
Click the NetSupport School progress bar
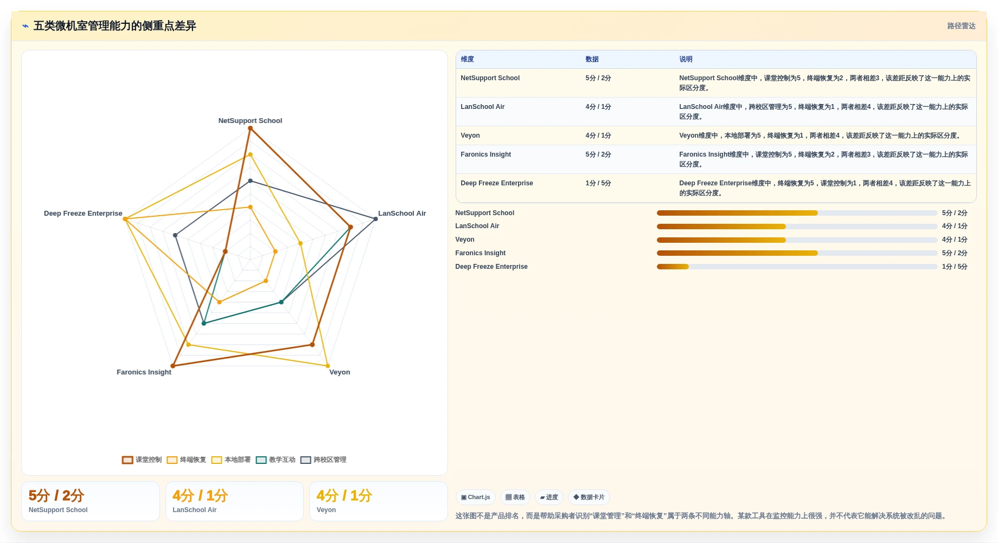pos(797,213)
